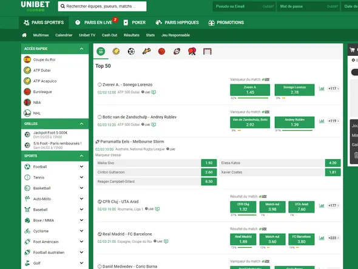This screenshot has height=269, width=358.
Task: Collapse the Accès Rapide section
Action: (x=81, y=49)
